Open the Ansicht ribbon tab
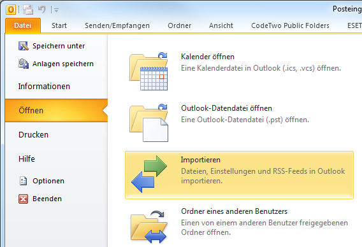The width and height of the screenshot is (362, 247). click(x=221, y=25)
